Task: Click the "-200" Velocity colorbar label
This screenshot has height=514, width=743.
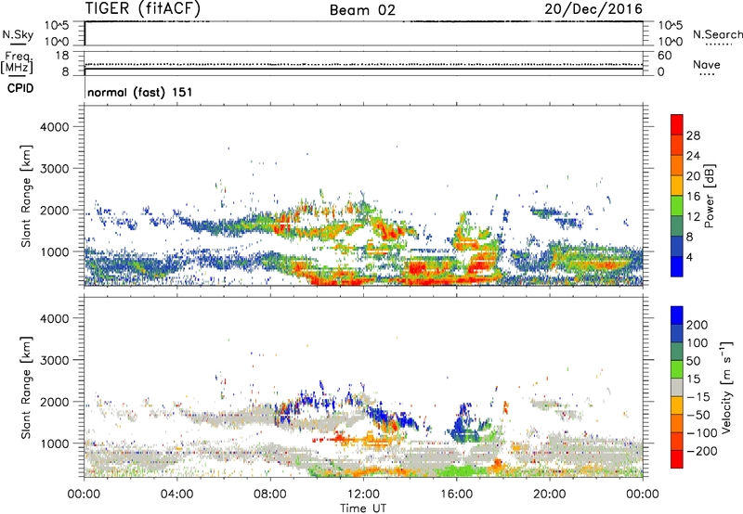Action: [702, 451]
